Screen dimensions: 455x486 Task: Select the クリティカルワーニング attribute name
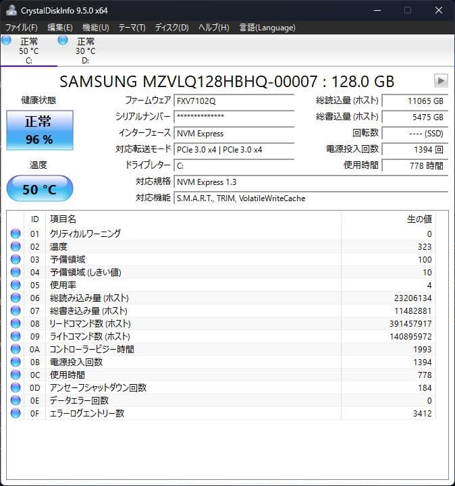coord(85,234)
